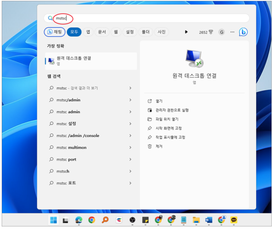Click the G account avatar
This screenshot has width=273, height=229.
[x=221, y=32]
